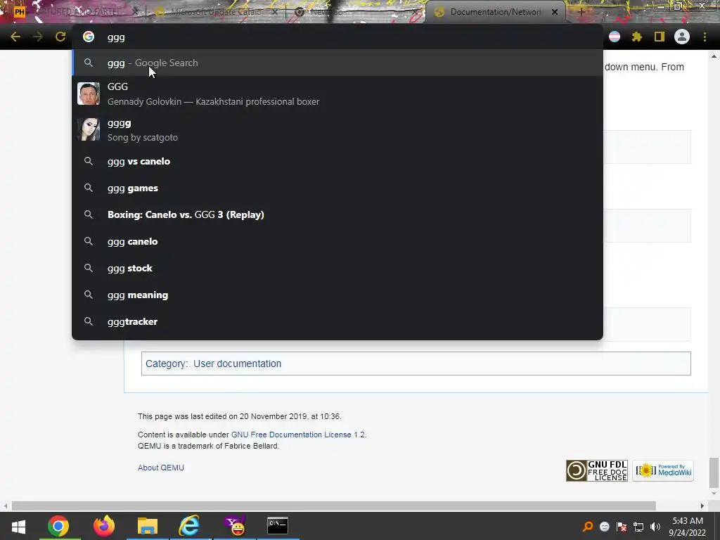Image resolution: width=720 pixels, height=540 pixels.
Task: Click the gggg song thumbnail image
Action: [88, 129]
